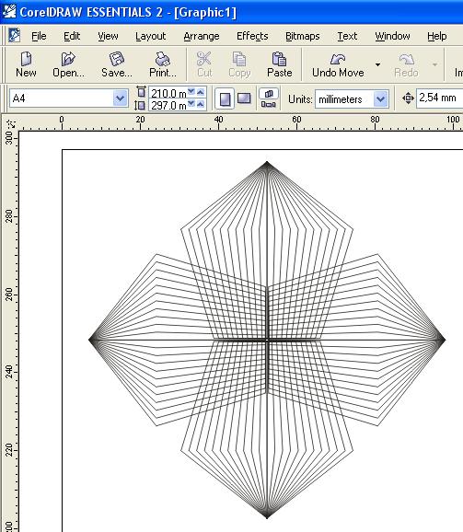Click the ruler origin corner box

click(x=10, y=124)
